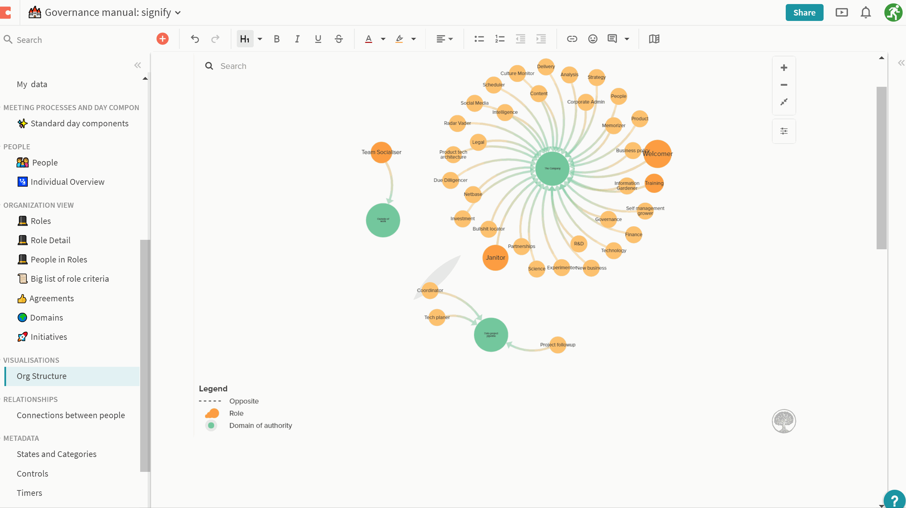Image resolution: width=906 pixels, height=508 pixels.
Task: Click the graph zoom in plus icon
Action: 784,68
